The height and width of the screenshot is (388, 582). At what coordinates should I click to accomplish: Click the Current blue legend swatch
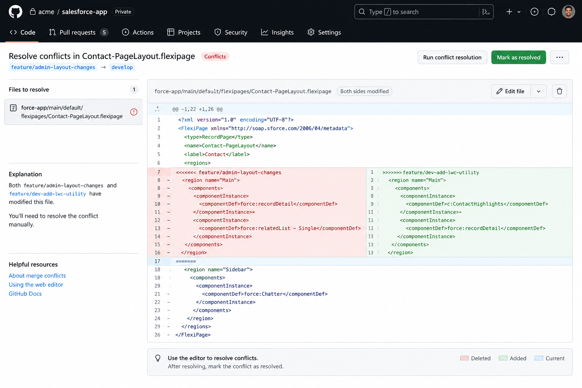538,358
